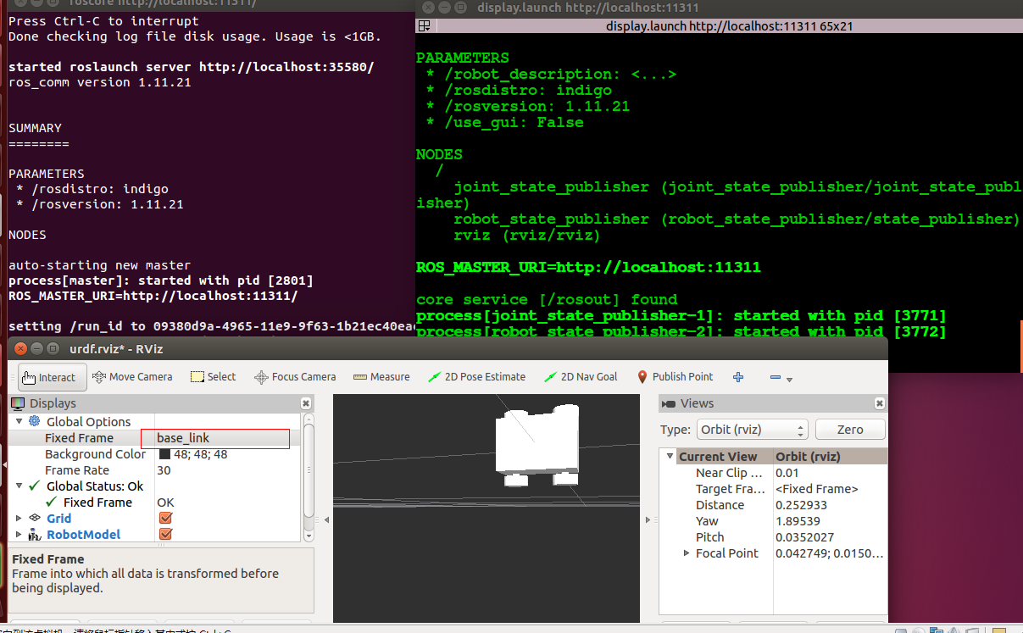
Task: Click the Distance value 0.252933
Action: pyautogui.click(x=801, y=505)
